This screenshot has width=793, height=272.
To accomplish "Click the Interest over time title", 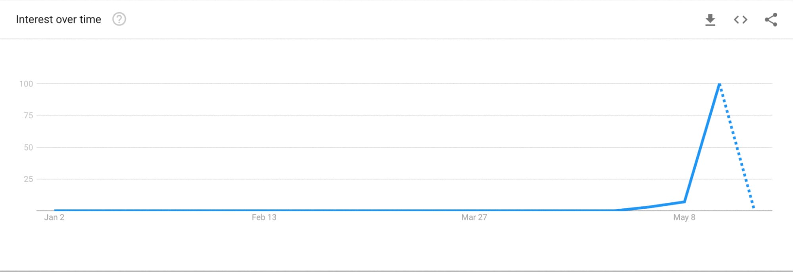I will [x=58, y=19].
